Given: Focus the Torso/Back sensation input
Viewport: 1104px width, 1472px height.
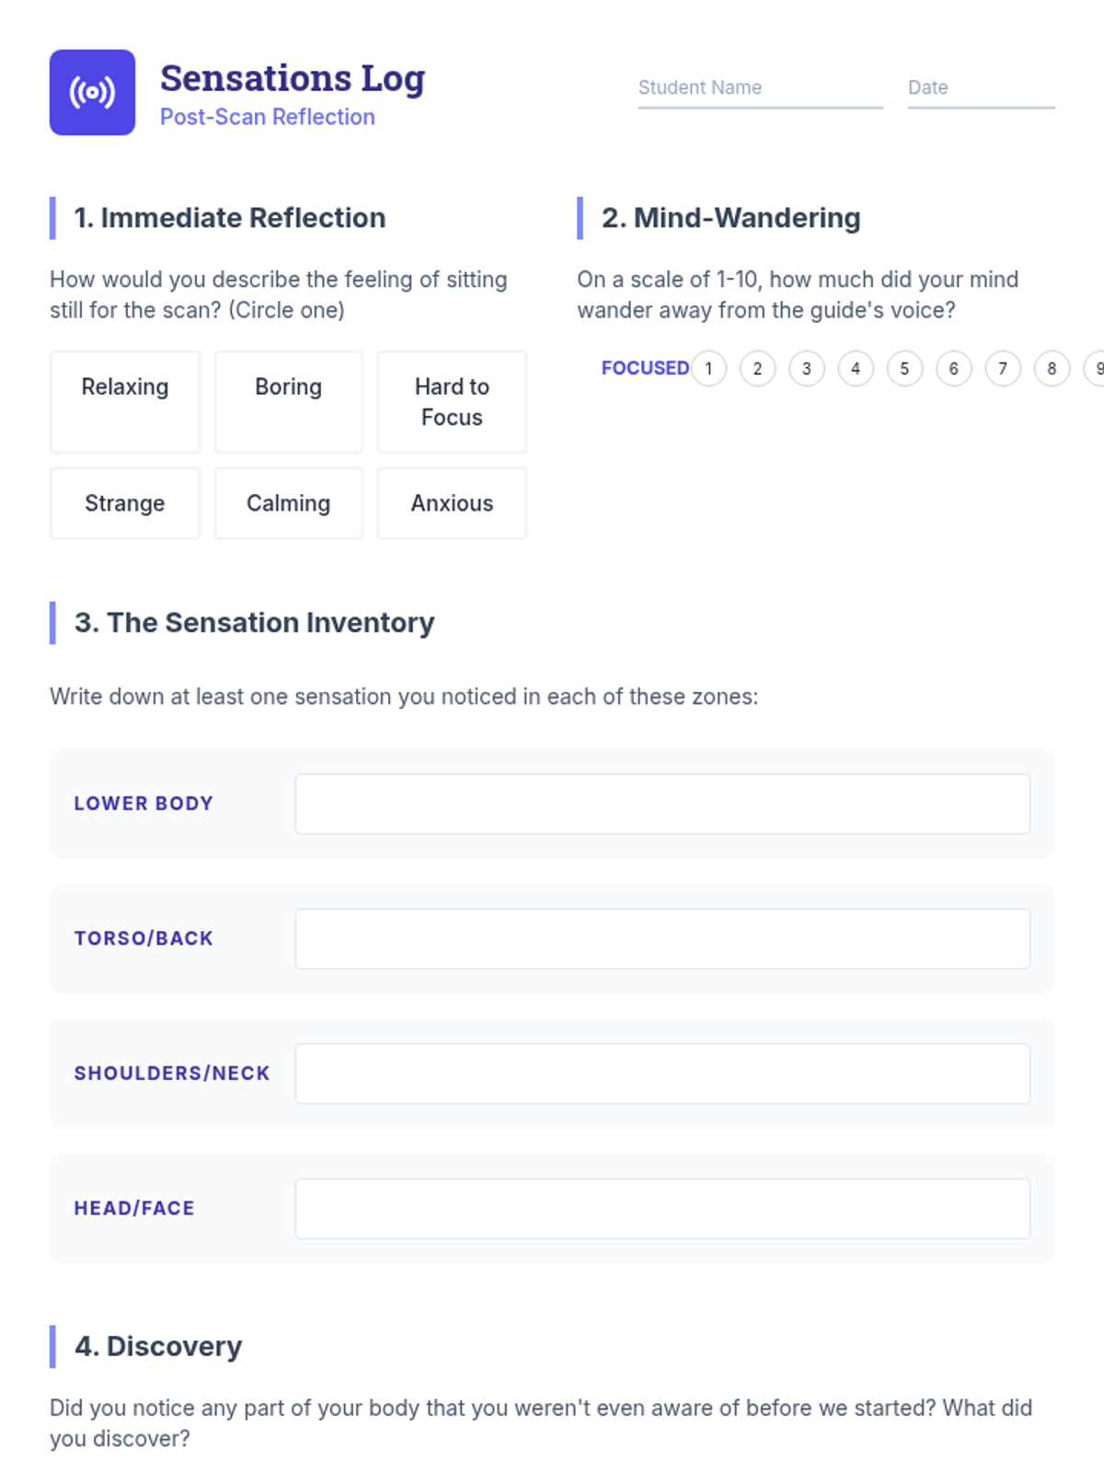Looking at the screenshot, I should tap(662, 938).
